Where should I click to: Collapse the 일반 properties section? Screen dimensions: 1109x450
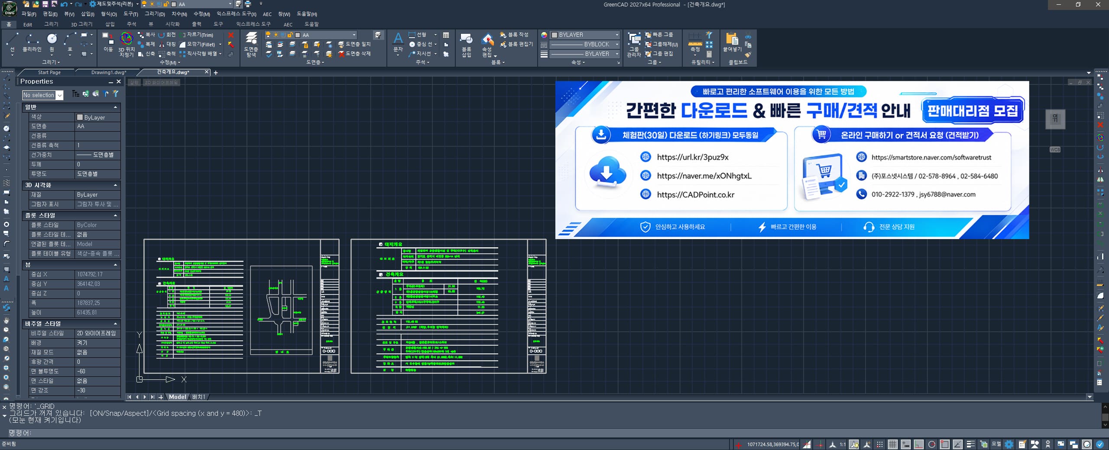pos(115,107)
